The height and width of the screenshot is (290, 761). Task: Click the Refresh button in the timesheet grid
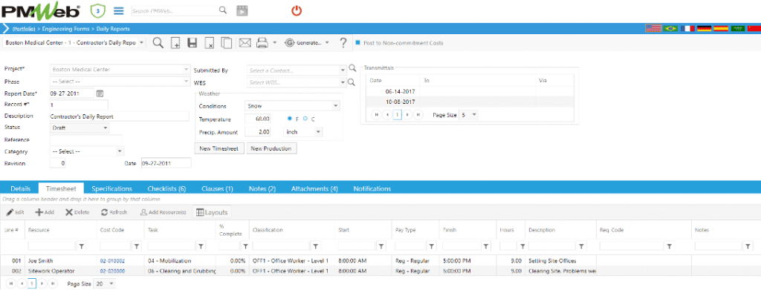pyautogui.click(x=114, y=212)
